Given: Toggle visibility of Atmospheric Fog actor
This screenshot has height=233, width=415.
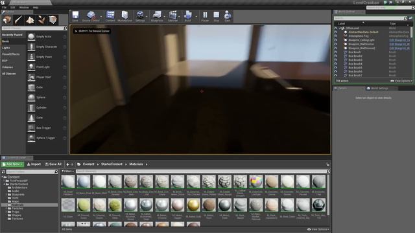Looking at the screenshot, I should 336,36.
